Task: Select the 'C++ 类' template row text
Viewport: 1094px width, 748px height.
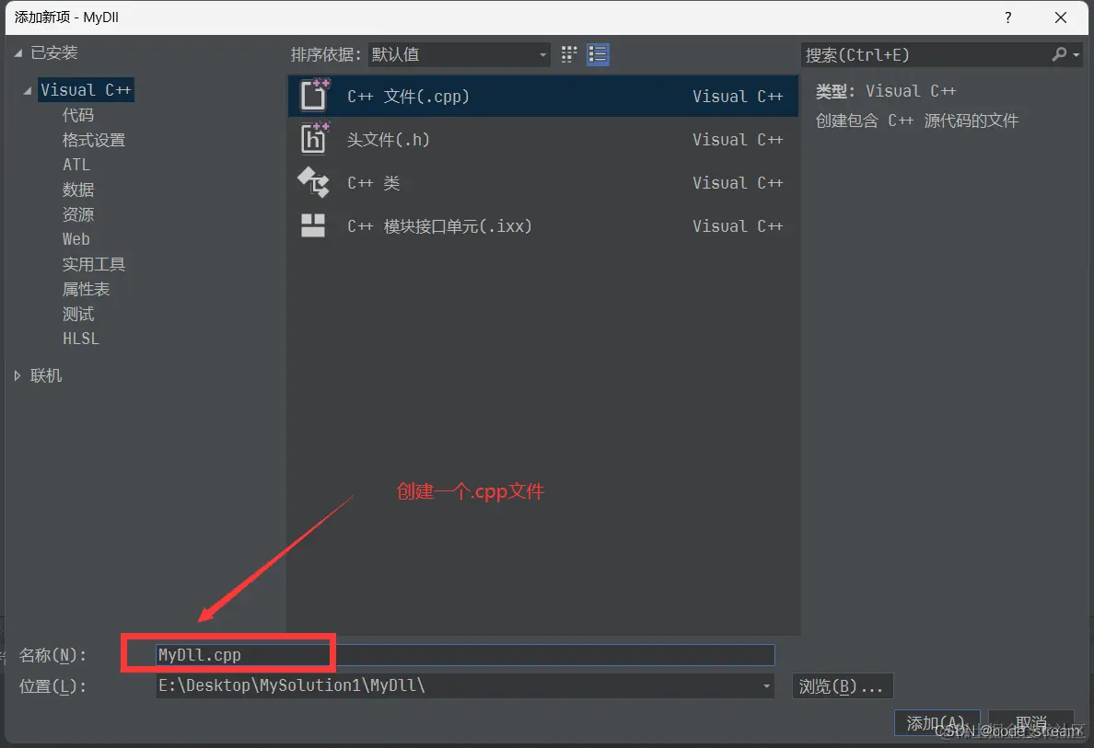Action: (x=373, y=183)
